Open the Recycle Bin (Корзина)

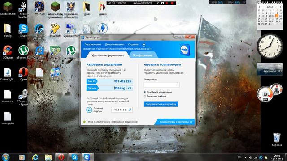pos(277,140)
